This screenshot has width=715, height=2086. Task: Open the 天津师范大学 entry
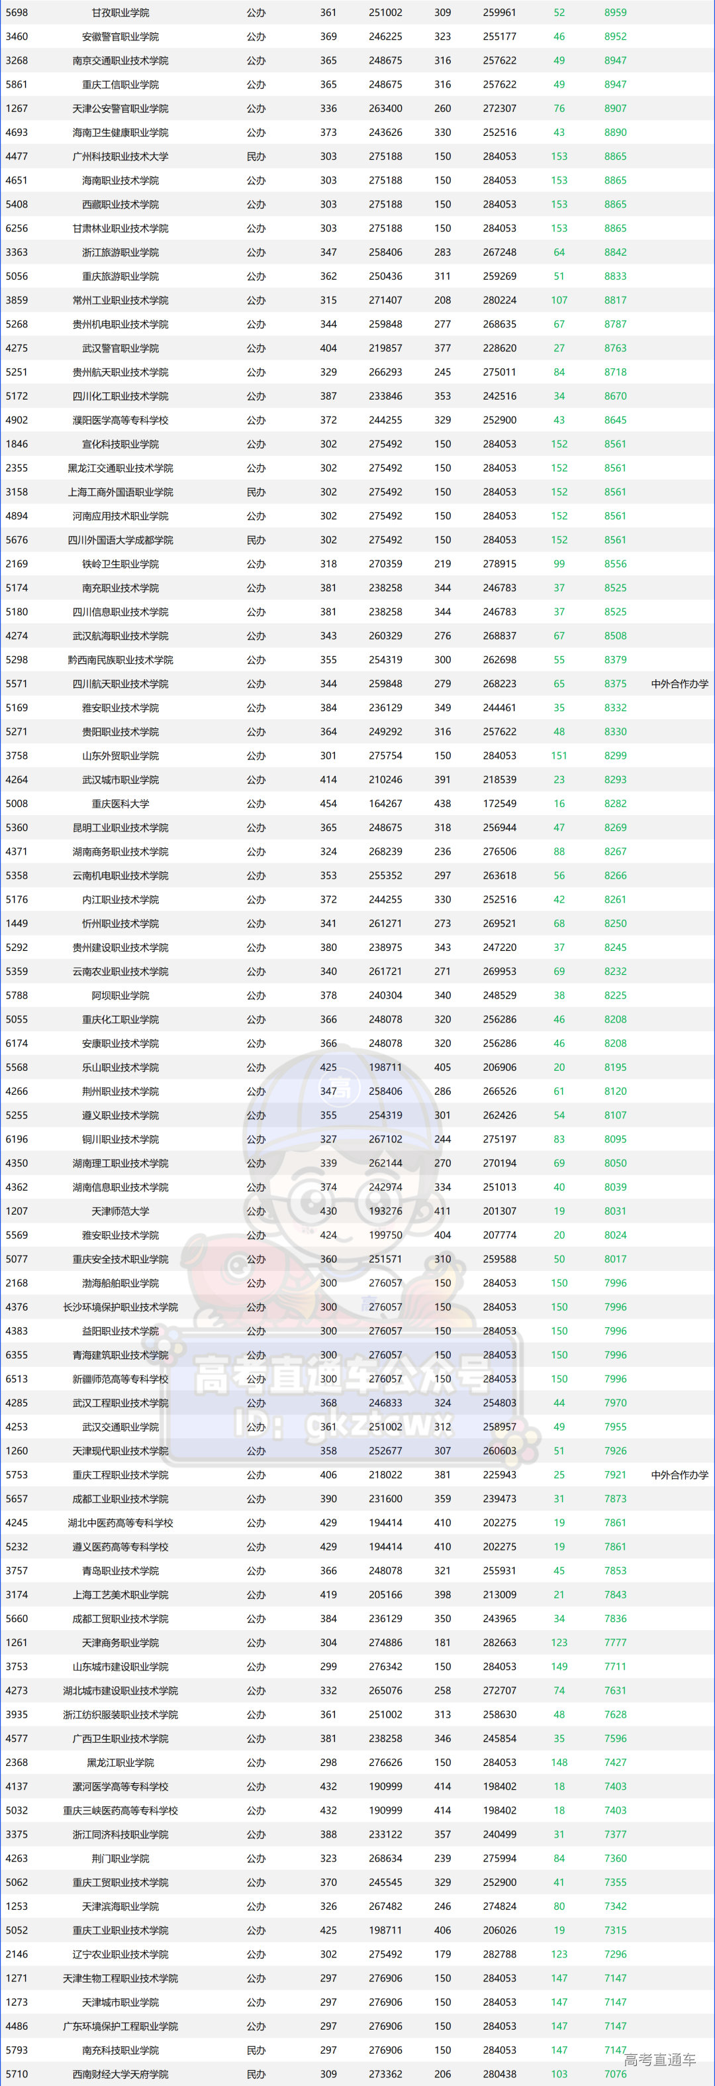click(120, 1211)
